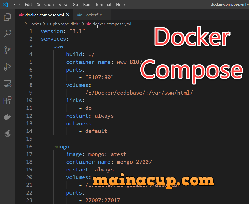Click the links key on line 10
This screenshot has height=204, width=250.
point(74,100)
